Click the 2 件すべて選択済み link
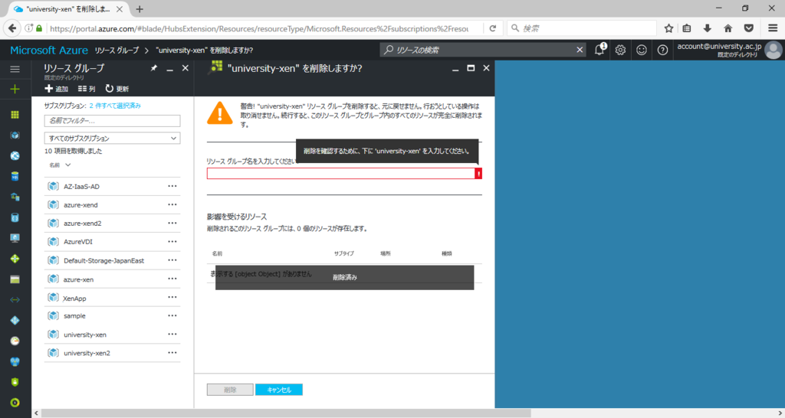 (115, 106)
